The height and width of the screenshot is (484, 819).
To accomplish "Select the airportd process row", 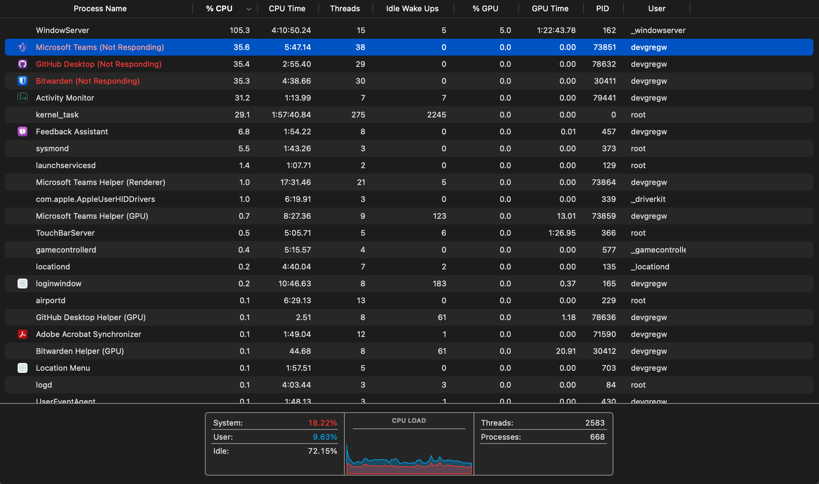I will coord(409,300).
